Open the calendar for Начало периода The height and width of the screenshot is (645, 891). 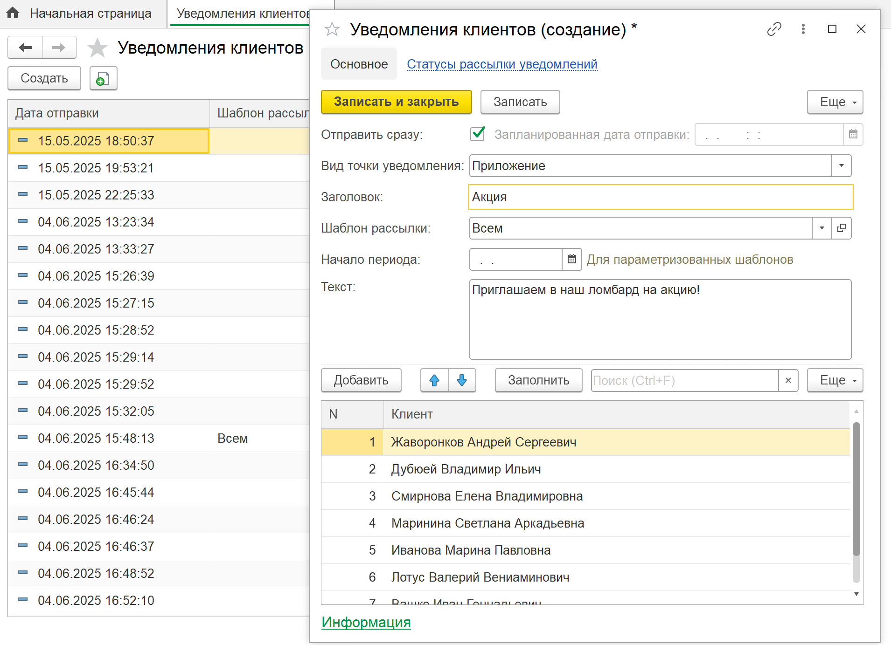pos(572,259)
